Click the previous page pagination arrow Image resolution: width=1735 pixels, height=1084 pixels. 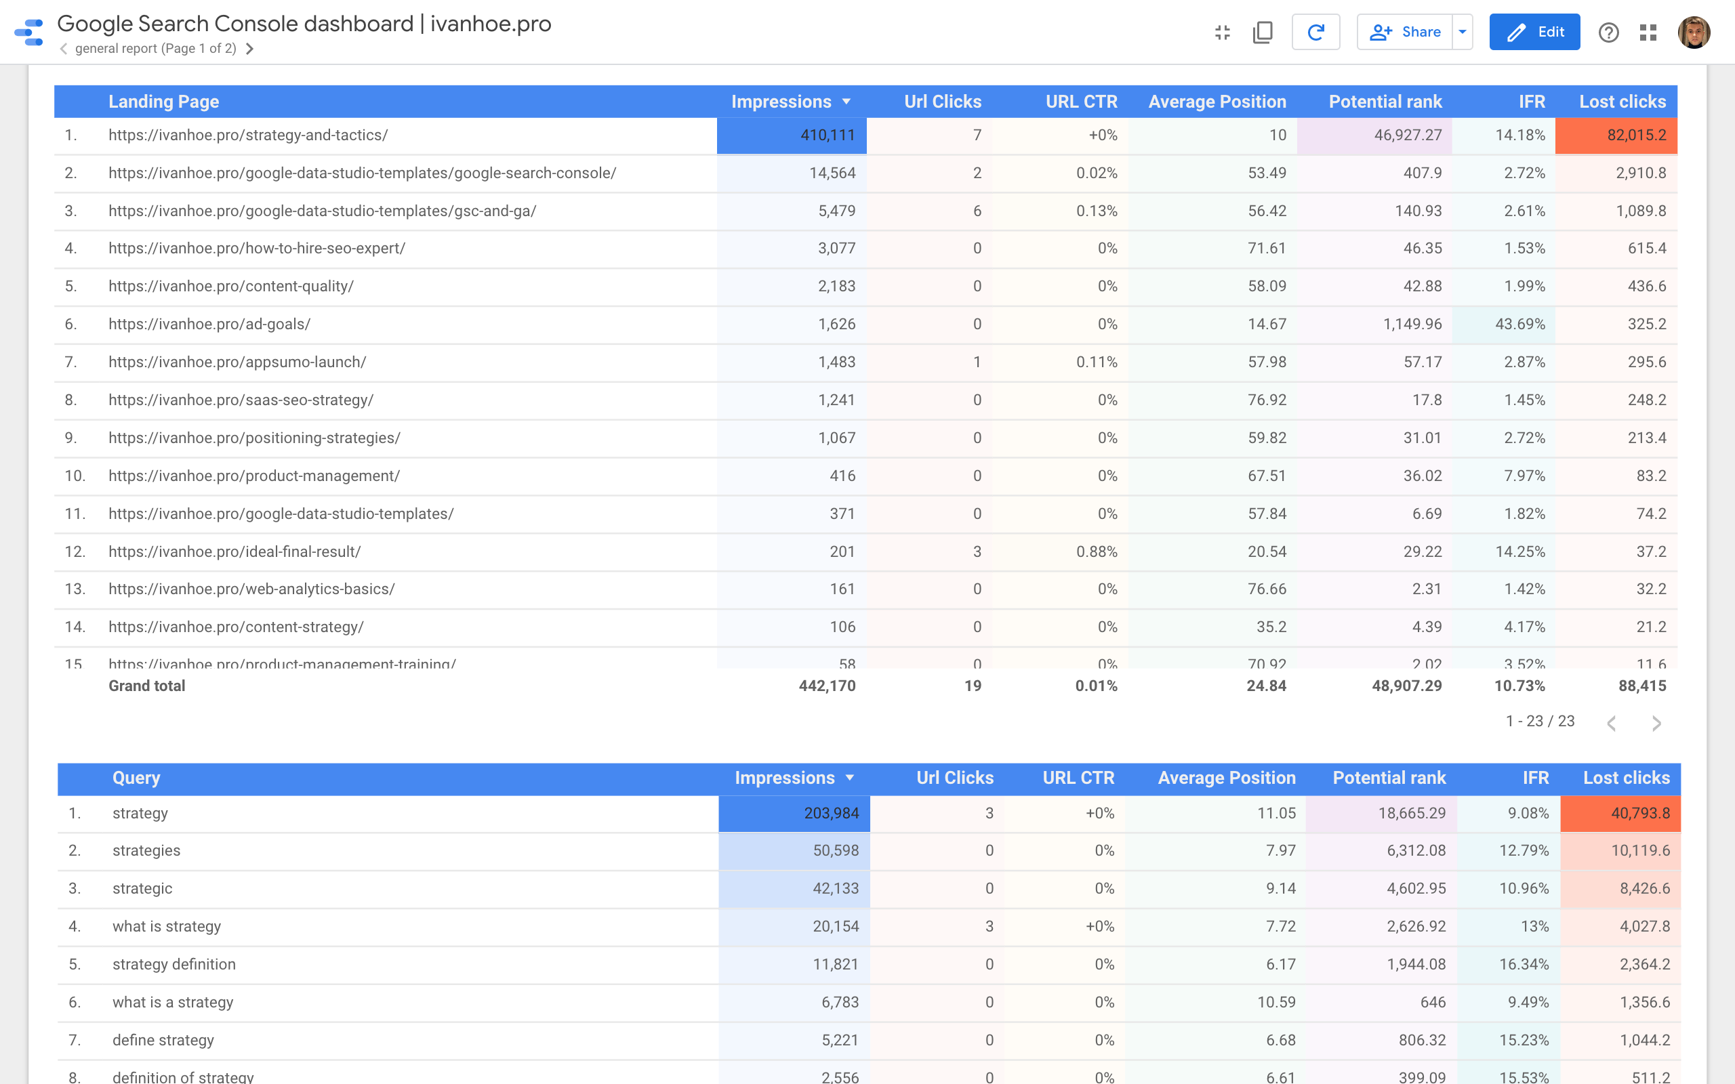[x=1612, y=724]
